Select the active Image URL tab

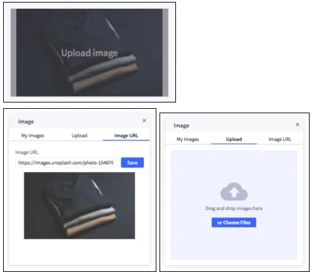tap(126, 135)
